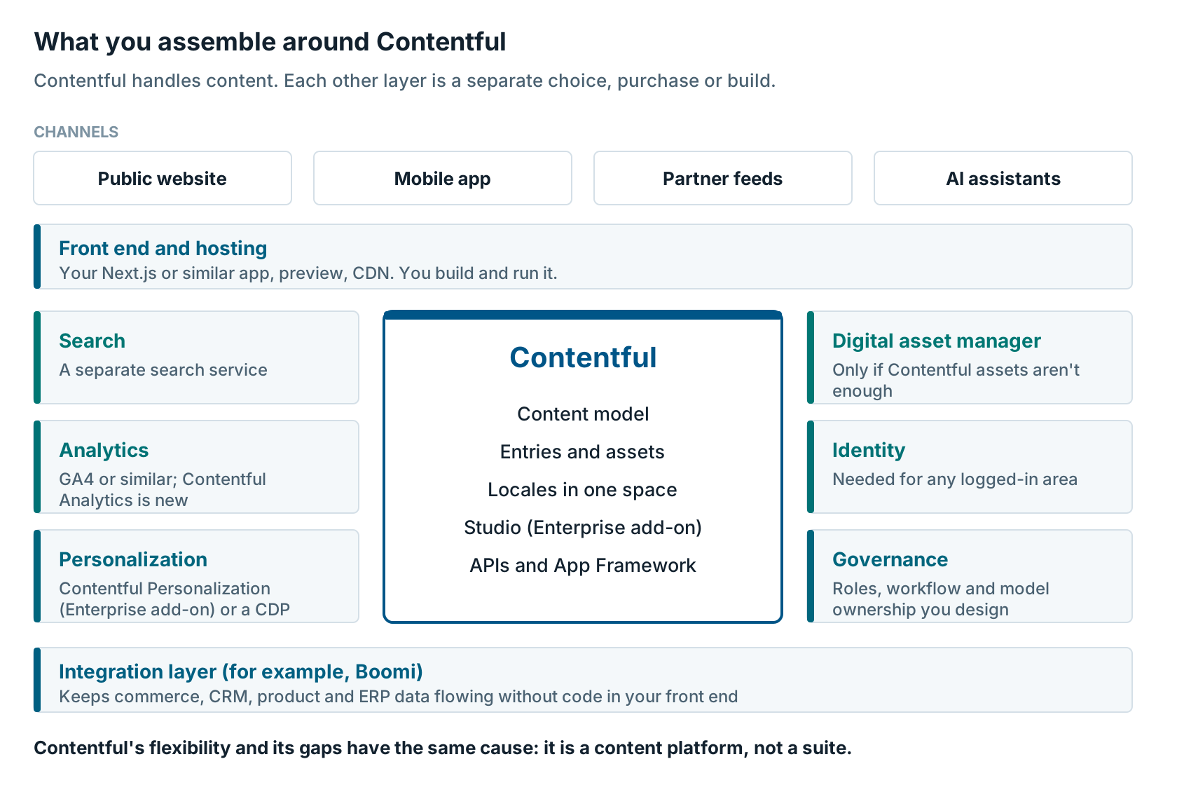Click 'Your Next.js or similar app' description
The width and height of the screenshot is (1177, 785).
tap(308, 273)
